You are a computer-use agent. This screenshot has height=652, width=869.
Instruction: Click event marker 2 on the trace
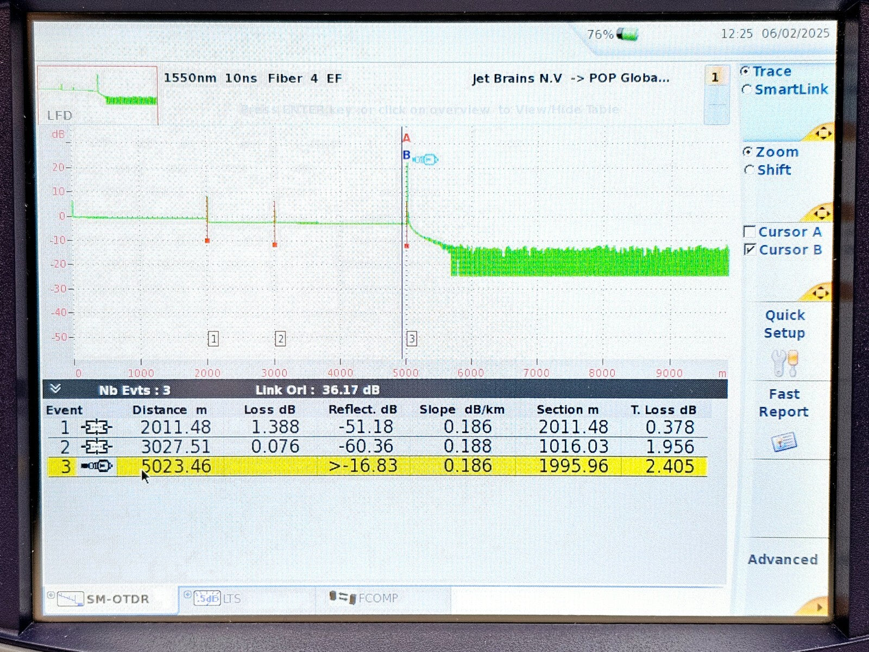point(280,339)
